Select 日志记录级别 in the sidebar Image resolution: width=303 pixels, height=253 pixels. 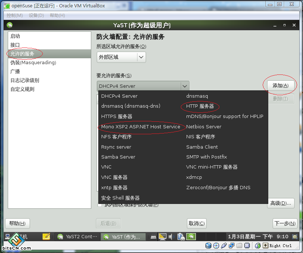[x=50, y=80]
